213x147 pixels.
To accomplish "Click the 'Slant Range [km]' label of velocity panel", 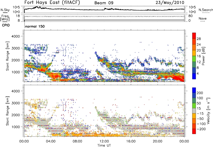I will coord(7,111).
